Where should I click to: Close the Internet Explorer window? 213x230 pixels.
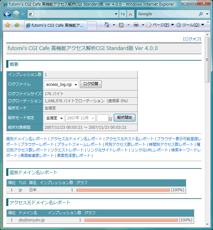pos(204,3)
